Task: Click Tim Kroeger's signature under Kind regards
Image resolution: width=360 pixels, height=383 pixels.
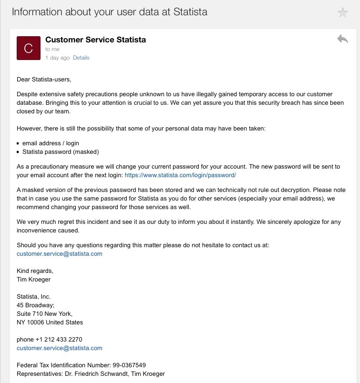Action: point(33,279)
